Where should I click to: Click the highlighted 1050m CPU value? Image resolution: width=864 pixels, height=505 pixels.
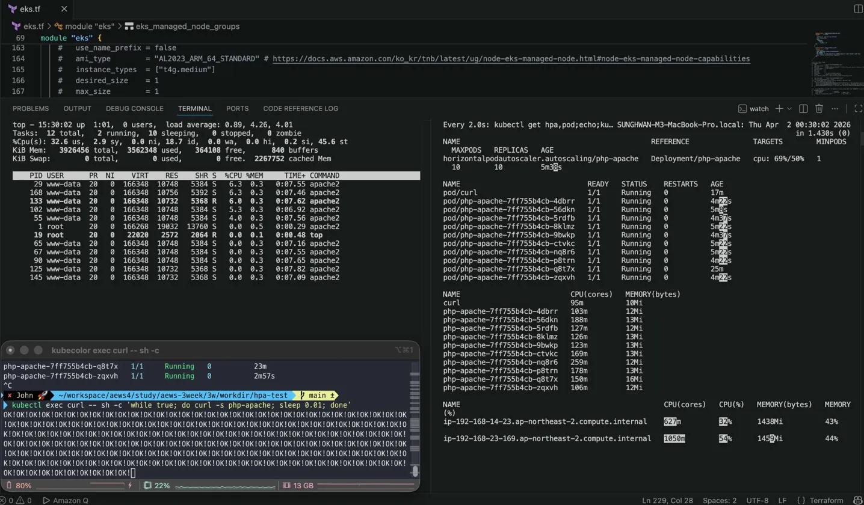674,438
